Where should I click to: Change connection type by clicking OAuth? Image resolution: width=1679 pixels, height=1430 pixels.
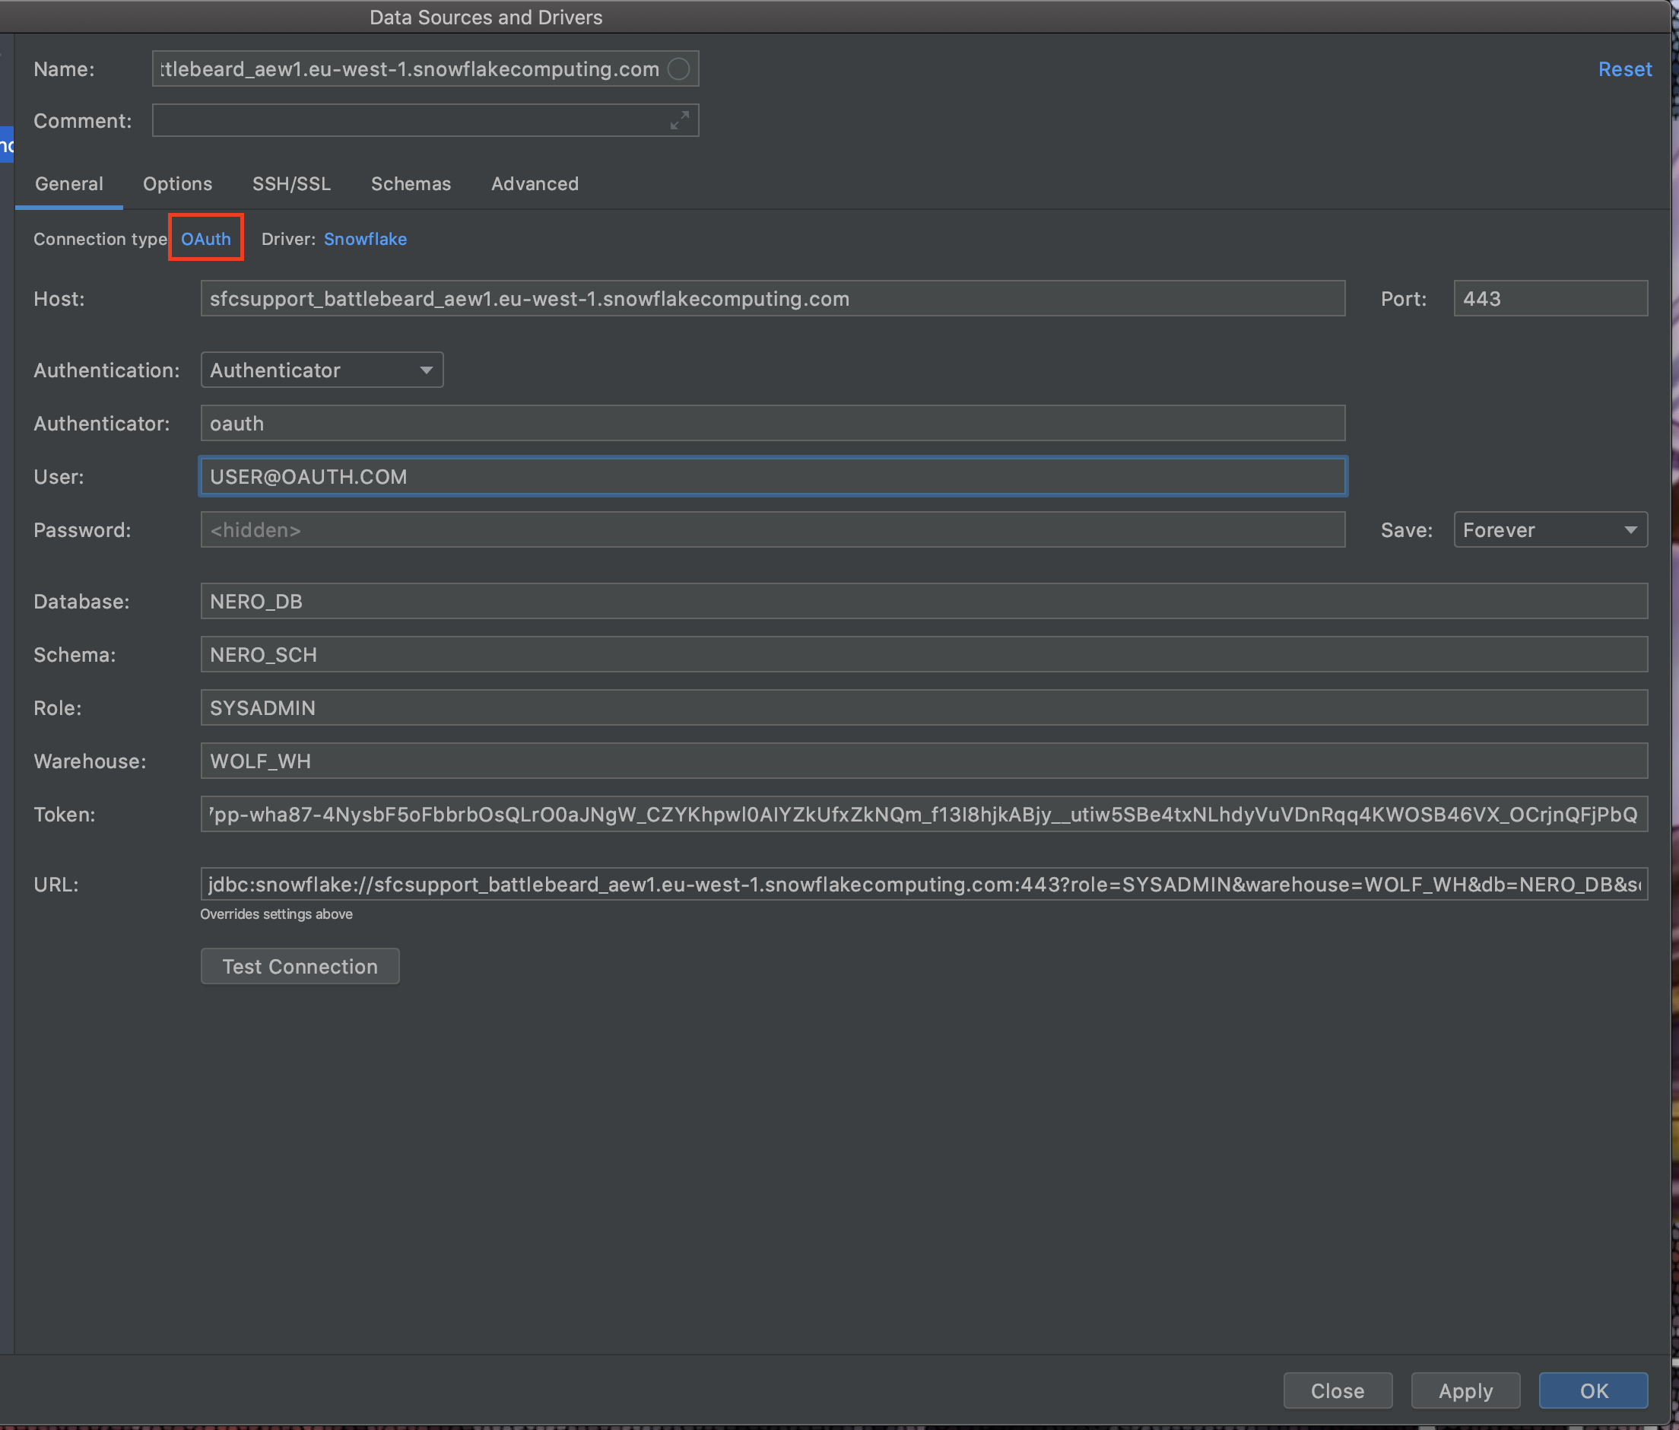[205, 238]
